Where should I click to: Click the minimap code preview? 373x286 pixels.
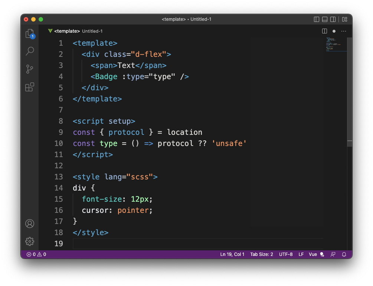tap(336, 44)
